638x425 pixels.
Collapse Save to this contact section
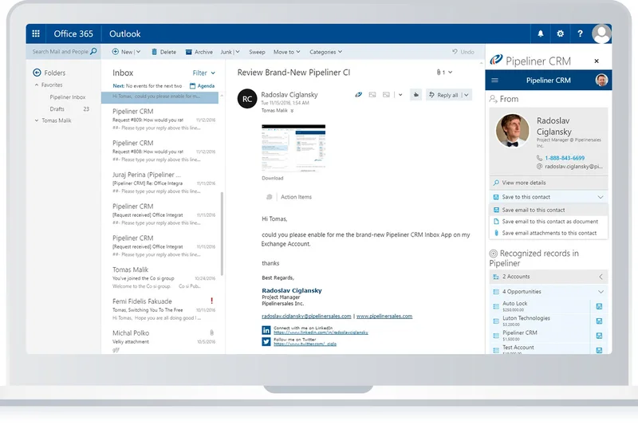pyautogui.click(x=601, y=197)
